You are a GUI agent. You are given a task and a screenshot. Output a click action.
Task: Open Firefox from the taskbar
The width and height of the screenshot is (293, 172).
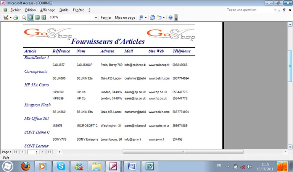pos(26,166)
